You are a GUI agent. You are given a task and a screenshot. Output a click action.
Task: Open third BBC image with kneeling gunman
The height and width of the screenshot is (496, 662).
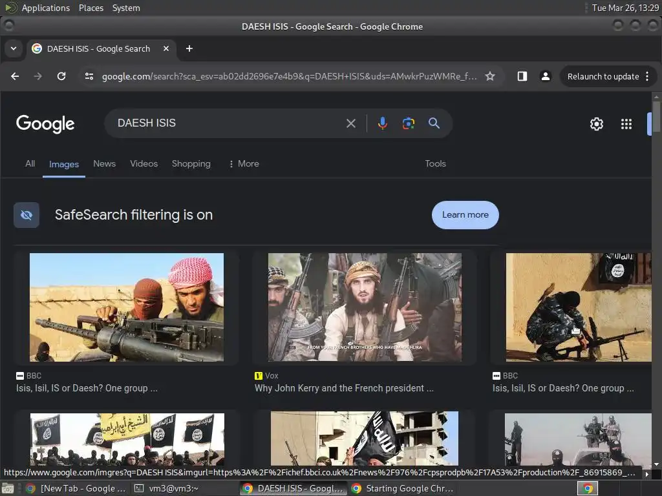[579, 307]
